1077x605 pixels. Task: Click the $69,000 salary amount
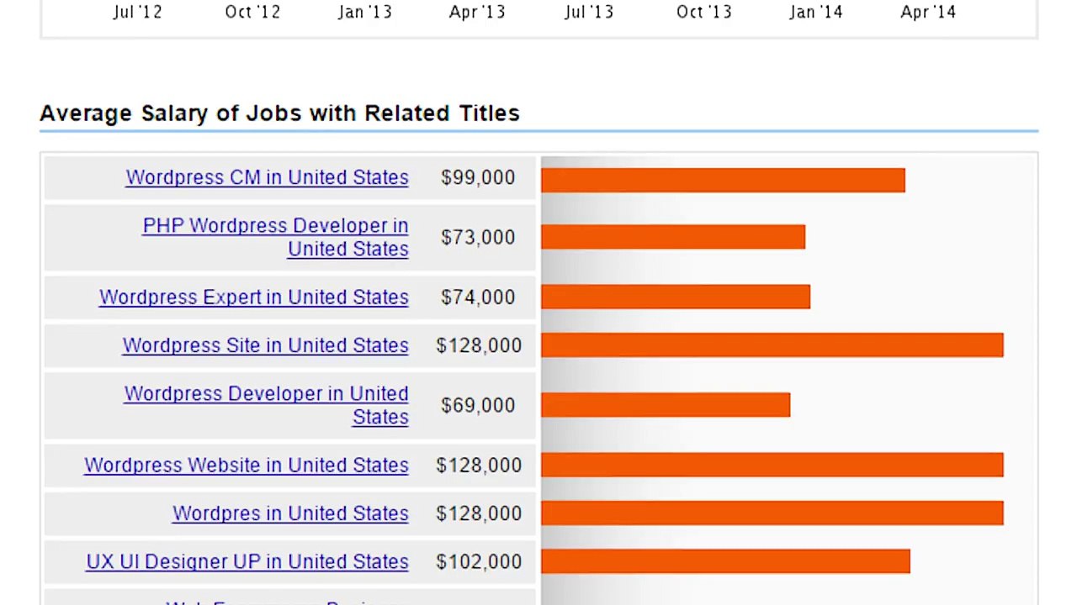pos(478,405)
